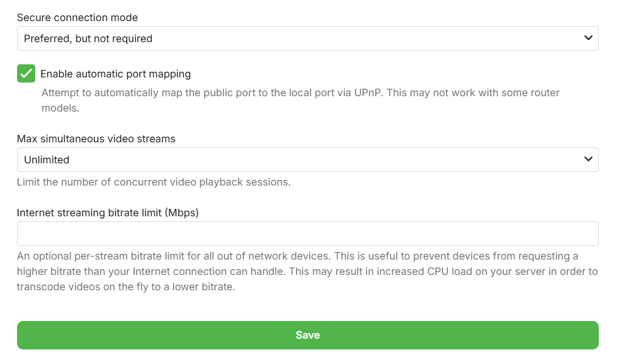Click the "Enable automatic port mapping" label text
The image size is (621, 358).
[116, 74]
